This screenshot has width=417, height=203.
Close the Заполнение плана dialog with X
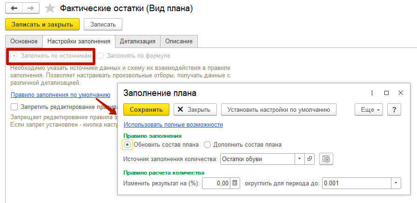tap(401, 93)
